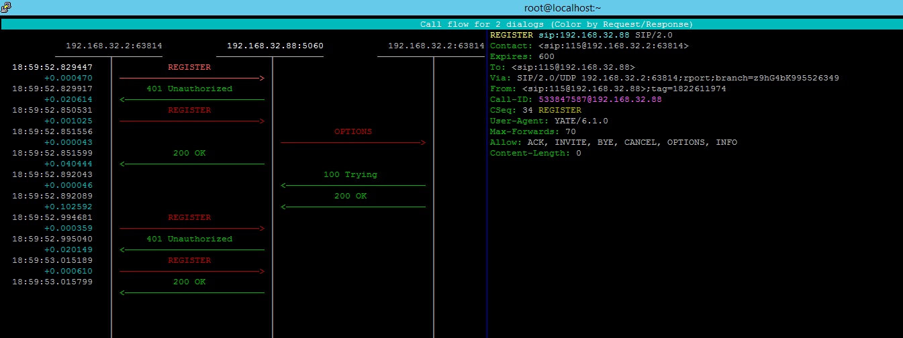Screen dimensions: 903x338
Task: Select the REGISTER message at 18:59:53.015189
Action: [x=189, y=261]
